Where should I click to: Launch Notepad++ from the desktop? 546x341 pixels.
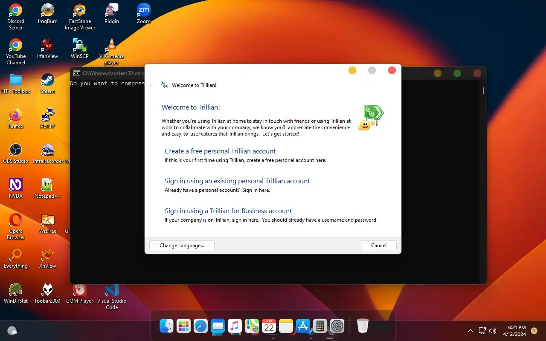(x=47, y=189)
